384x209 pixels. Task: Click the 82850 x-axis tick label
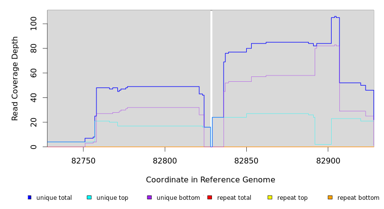click(246, 160)
